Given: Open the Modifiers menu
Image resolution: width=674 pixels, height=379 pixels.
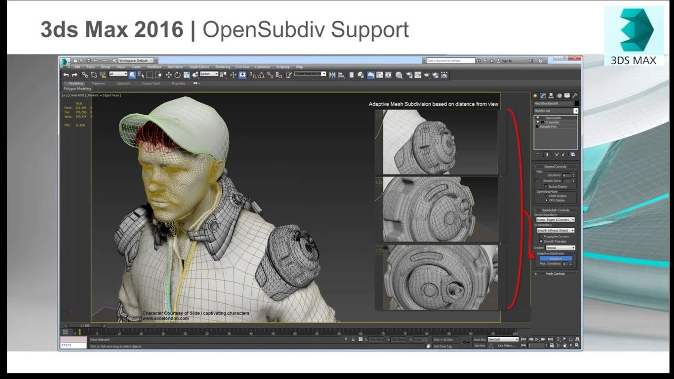Looking at the screenshot, I should coord(154,67).
